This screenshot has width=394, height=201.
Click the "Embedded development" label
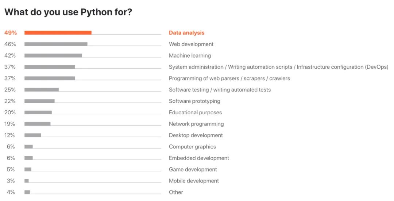coord(199,158)
